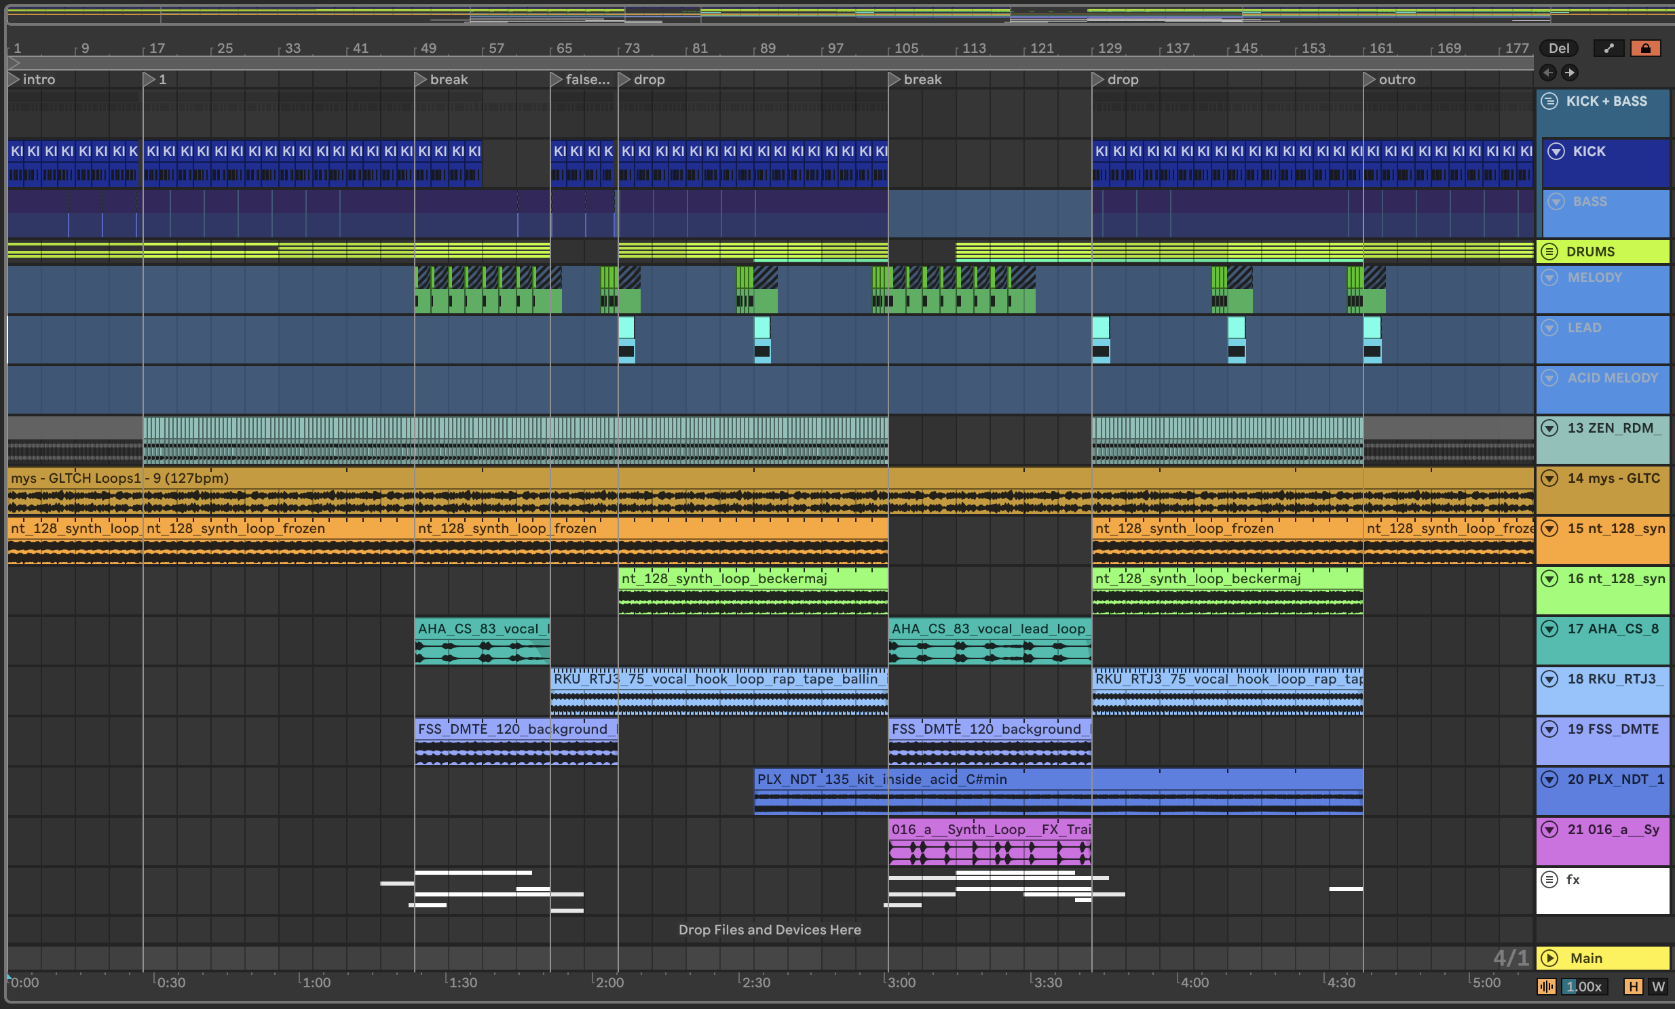Viewport: 1675px width, 1009px height.
Task: Click the fx group track icon
Action: coord(1549,880)
